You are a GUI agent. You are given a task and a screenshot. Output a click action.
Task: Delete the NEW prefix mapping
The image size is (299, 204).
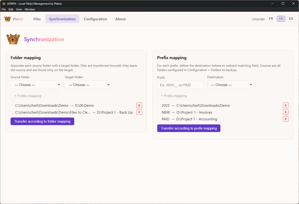click(x=286, y=112)
